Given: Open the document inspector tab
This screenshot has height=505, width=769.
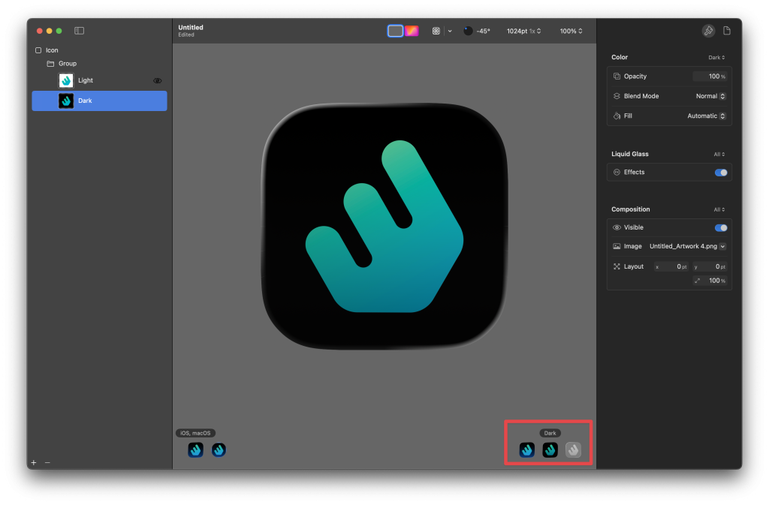Looking at the screenshot, I should pyautogui.click(x=726, y=31).
